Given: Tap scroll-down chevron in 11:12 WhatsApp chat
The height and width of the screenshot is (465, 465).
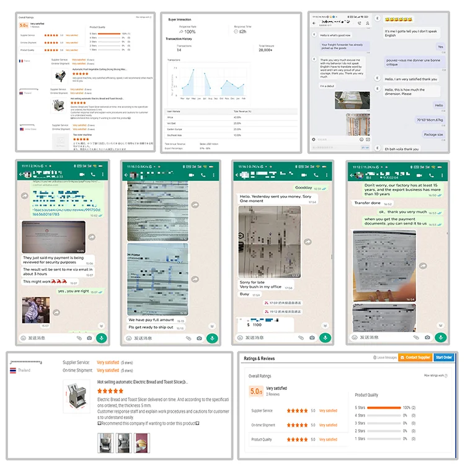Looking at the screenshot, I should click(441, 325).
